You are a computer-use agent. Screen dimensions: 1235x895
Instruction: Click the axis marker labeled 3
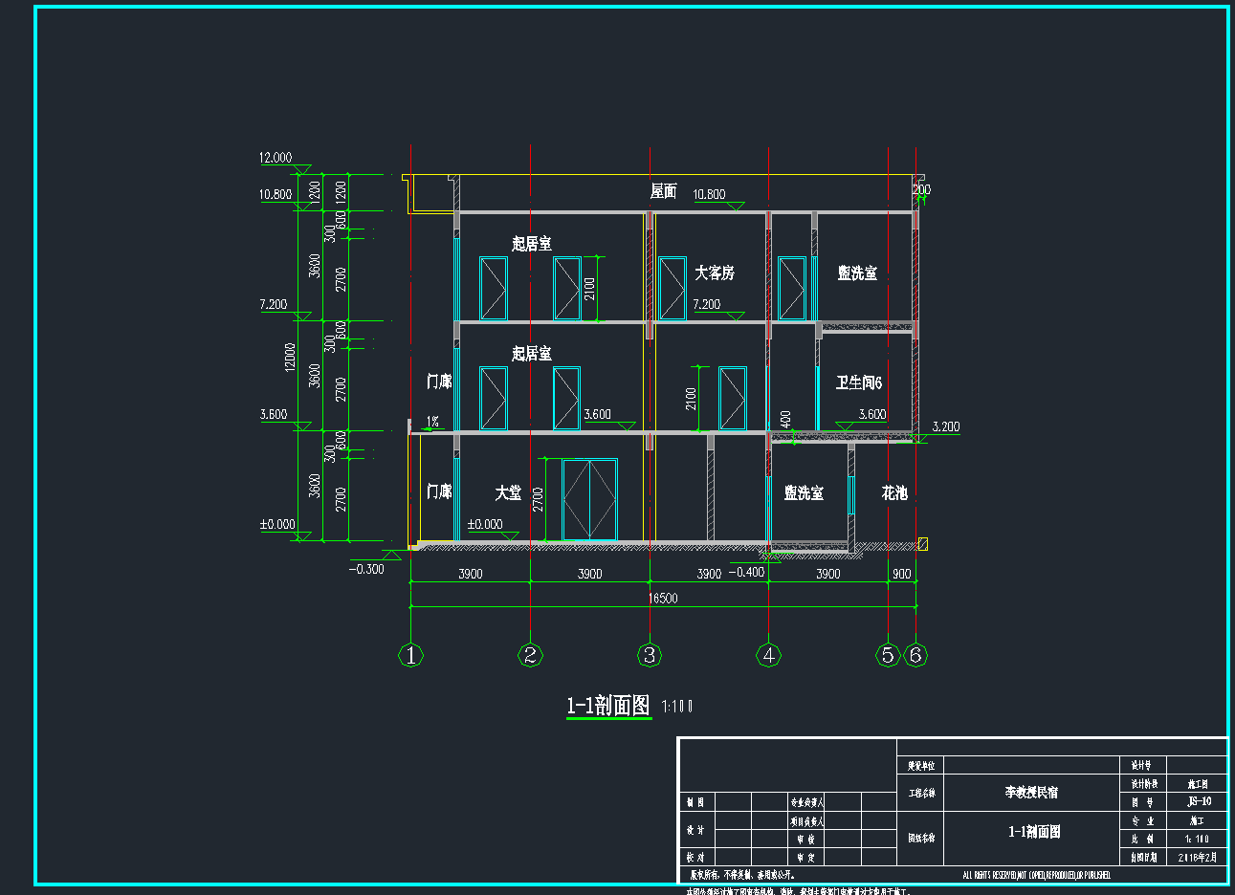650,655
